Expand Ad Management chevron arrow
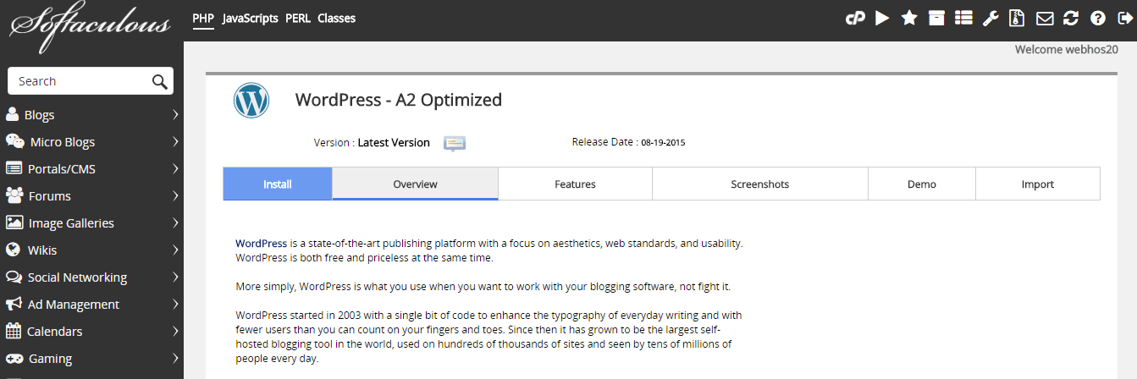Screen dimensions: 1137x379 175,305
